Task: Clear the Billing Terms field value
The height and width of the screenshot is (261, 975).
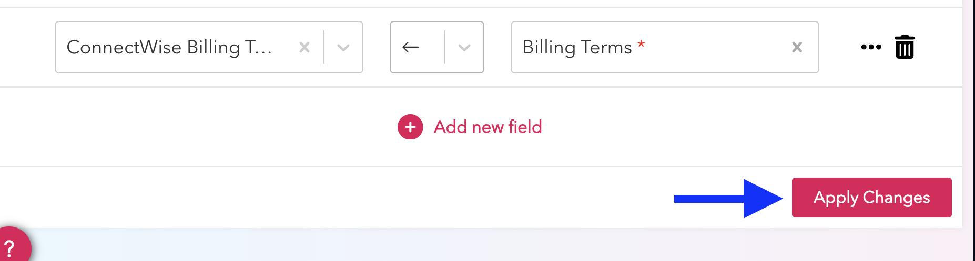Action: 797,47
